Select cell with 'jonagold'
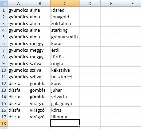The width and height of the screenshot is (141, 129). [x=65, y=17]
